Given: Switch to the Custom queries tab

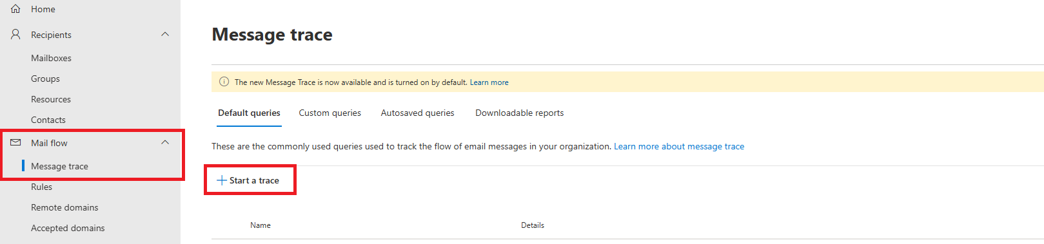Looking at the screenshot, I should 330,113.
